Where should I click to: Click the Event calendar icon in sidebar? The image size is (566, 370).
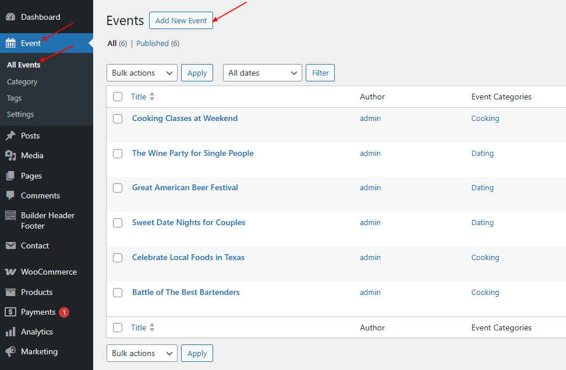point(10,43)
